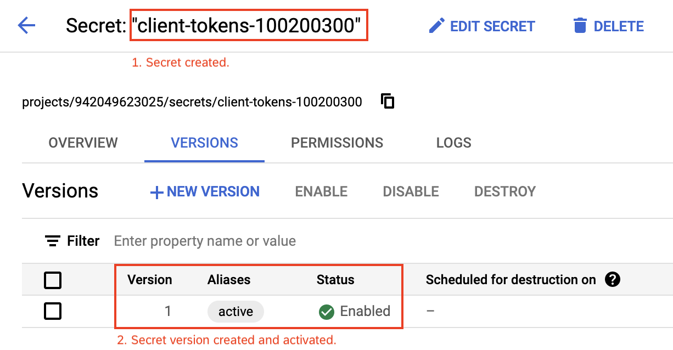This screenshot has width=673, height=350.
Task: Click the Status column header
Action: [335, 280]
